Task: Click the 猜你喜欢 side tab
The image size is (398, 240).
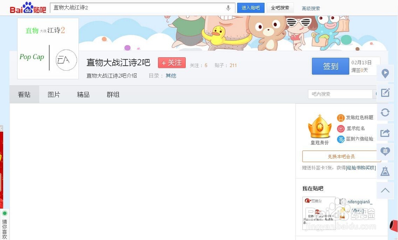Action: [4, 229]
